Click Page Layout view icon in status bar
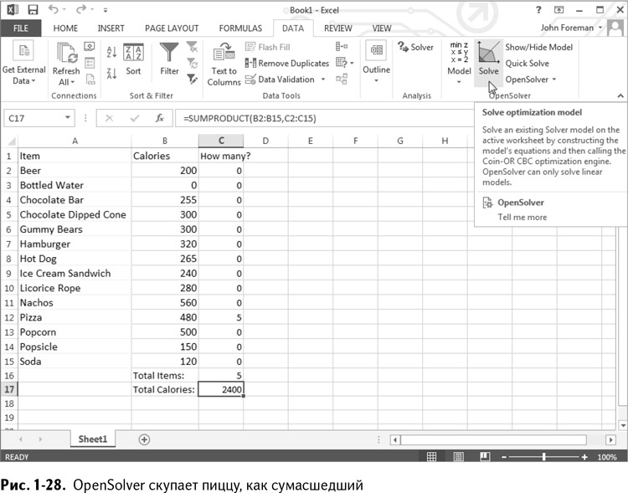Viewport: 628px width, 493px height. click(459, 456)
